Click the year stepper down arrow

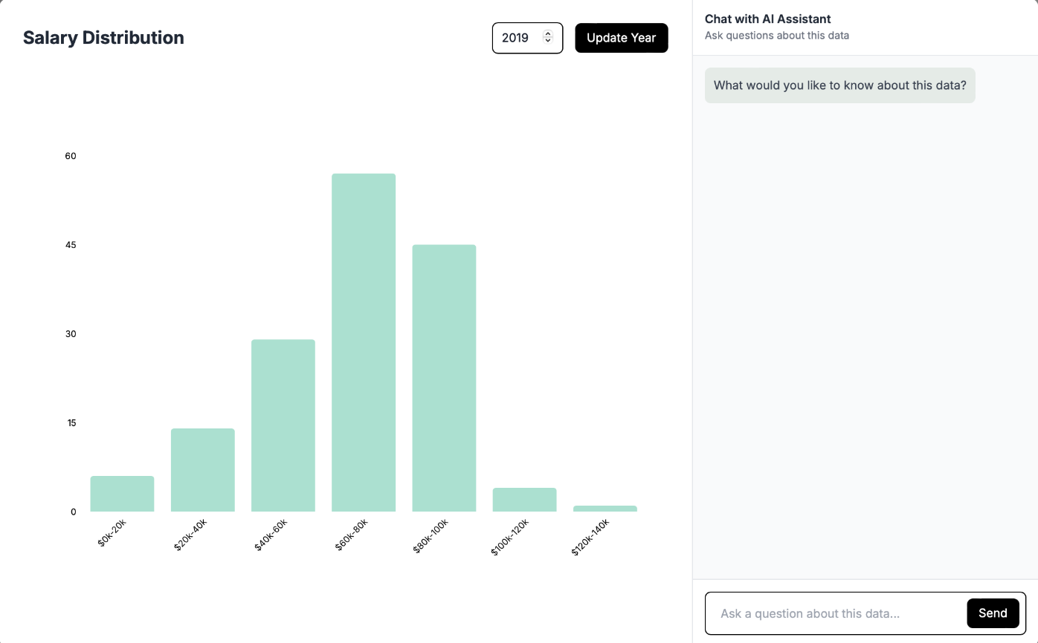(x=548, y=41)
